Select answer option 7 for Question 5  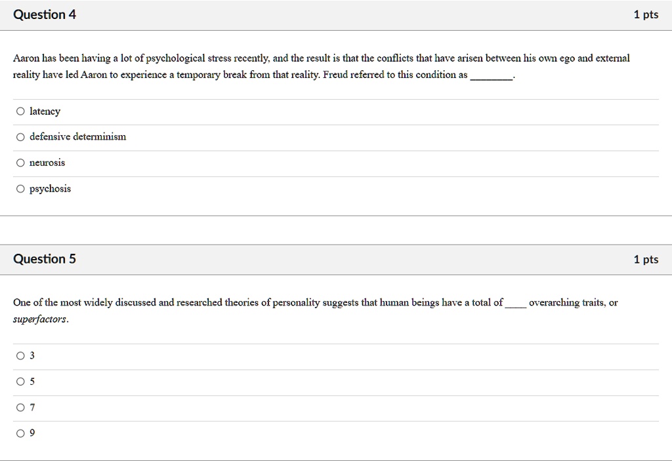(x=20, y=407)
